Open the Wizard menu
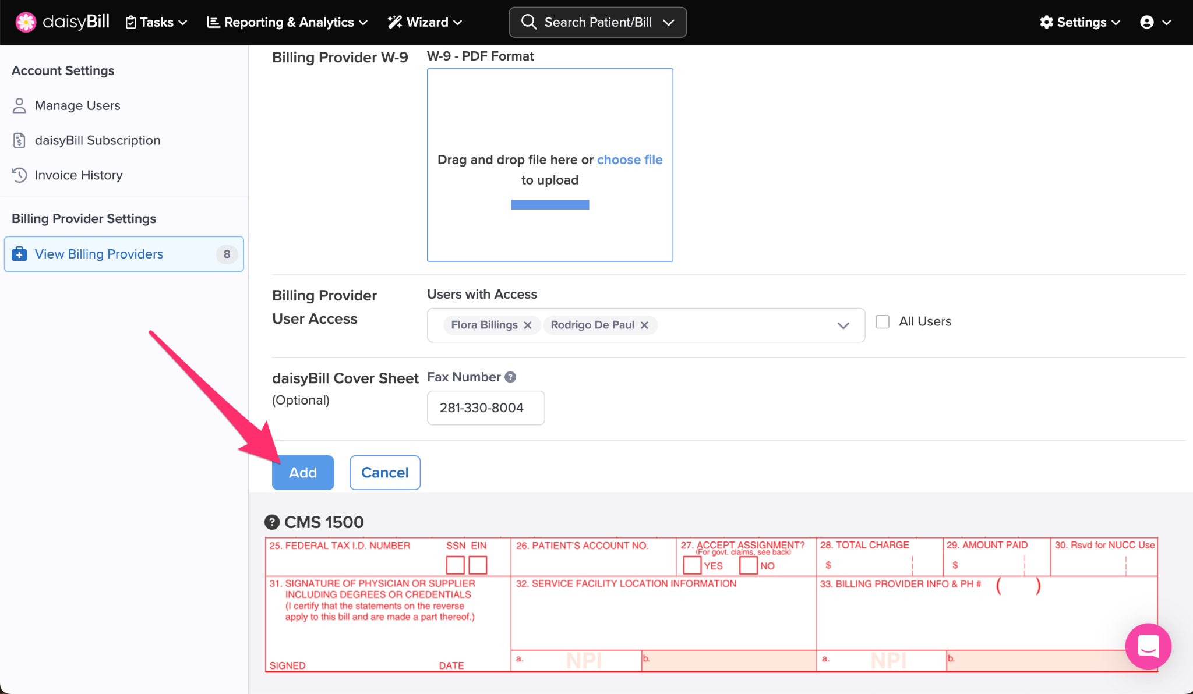1193x694 pixels. click(x=425, y=22)
